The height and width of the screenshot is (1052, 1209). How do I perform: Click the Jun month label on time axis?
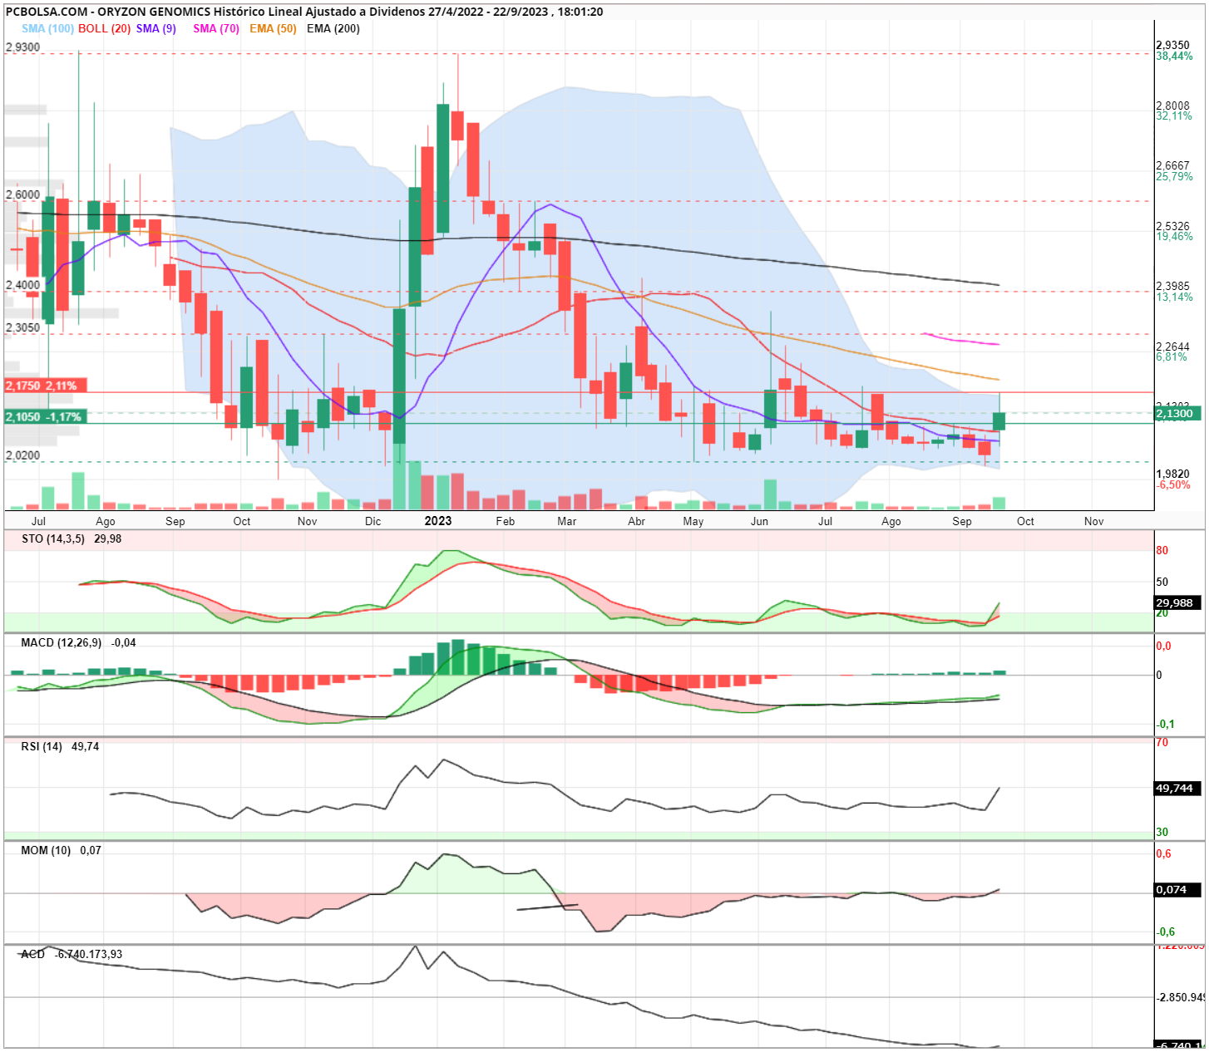759,521
